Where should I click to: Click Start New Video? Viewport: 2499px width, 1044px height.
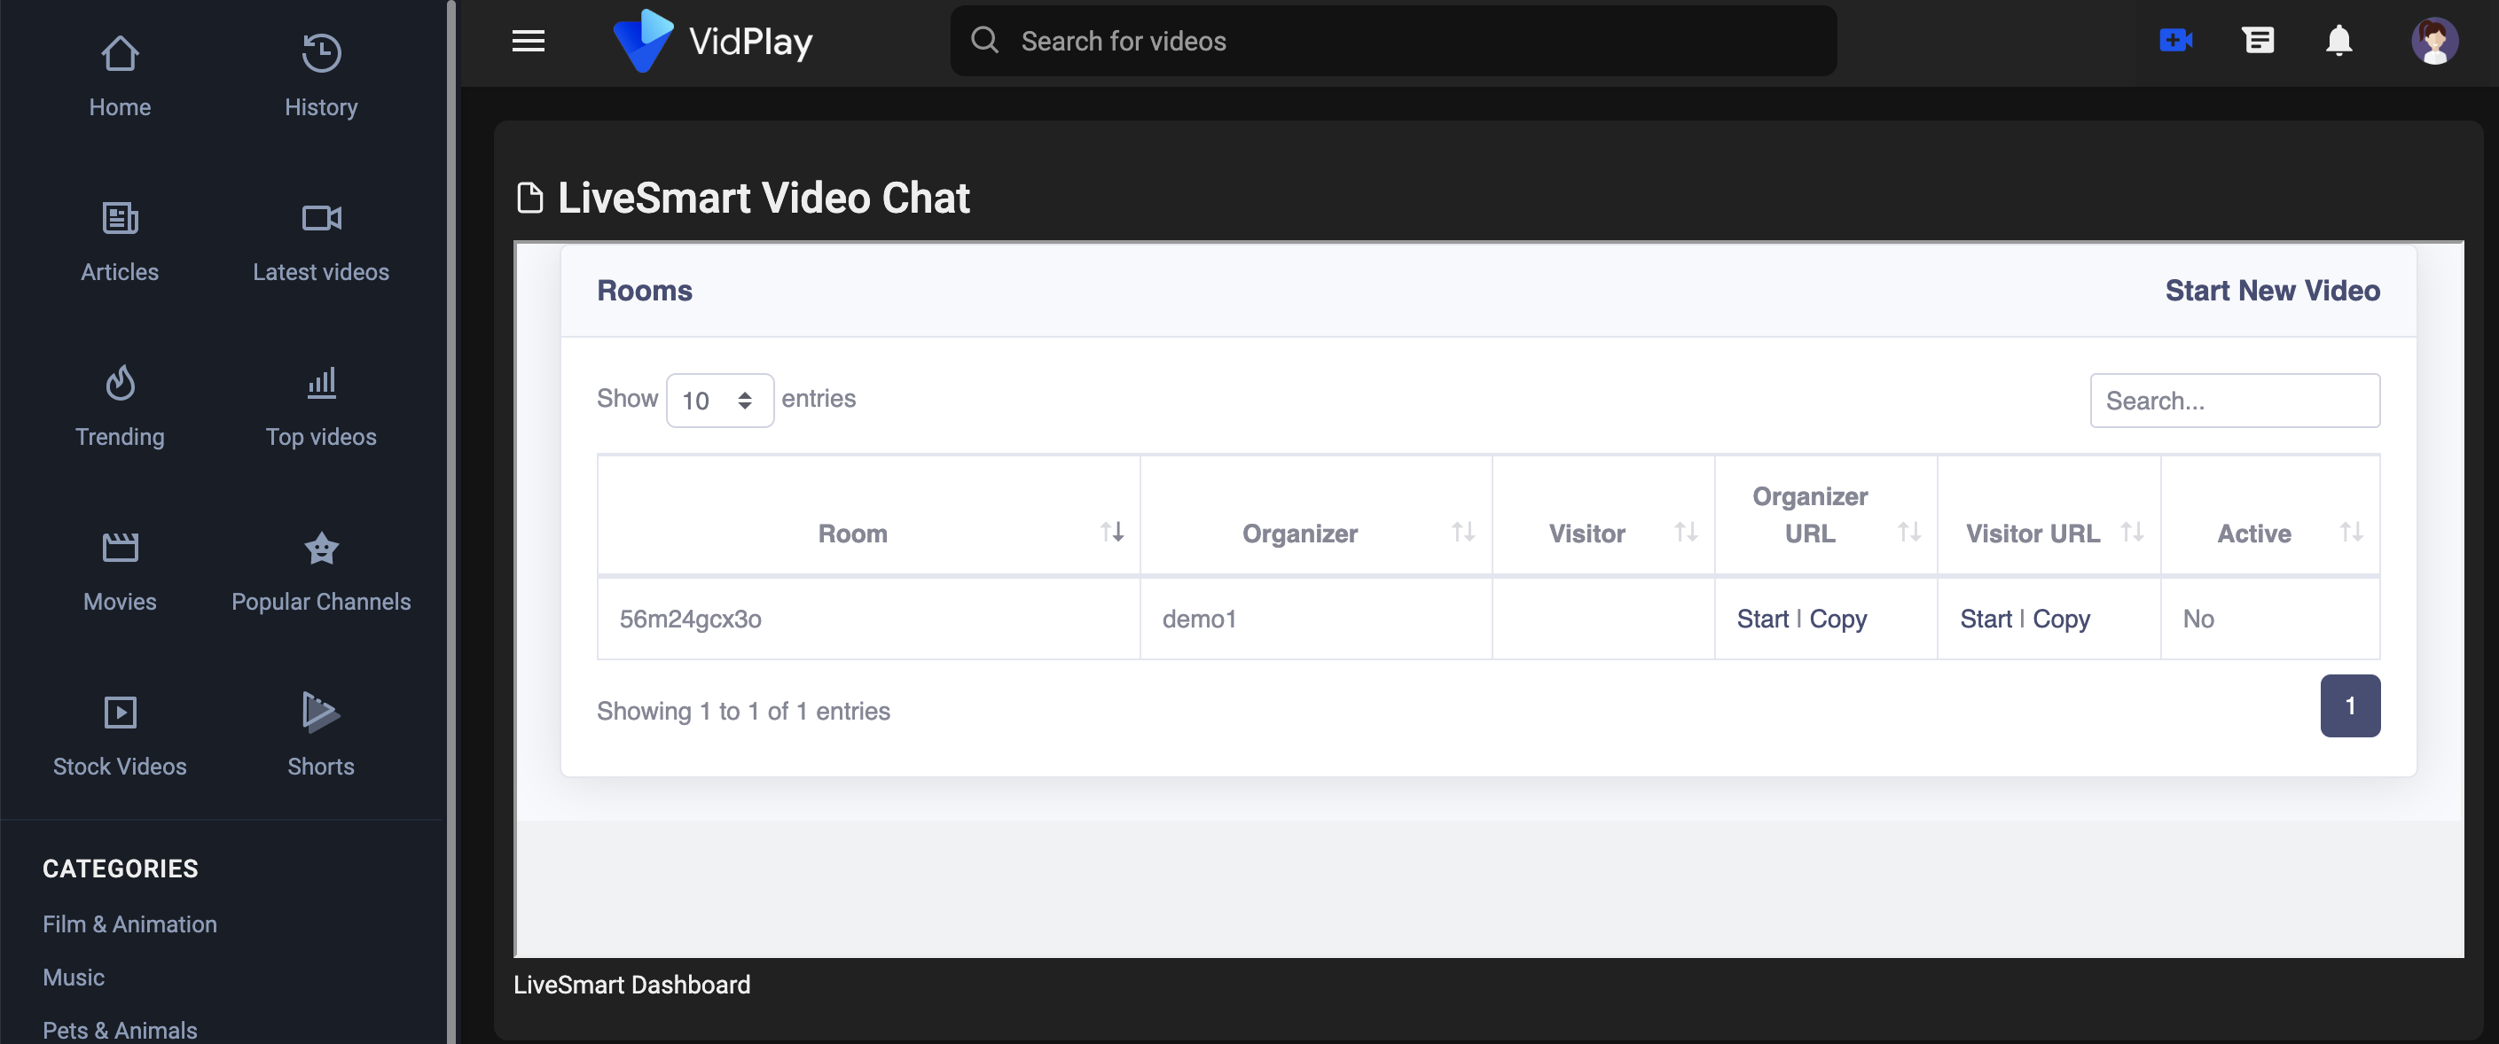(x=2273, y=290)
